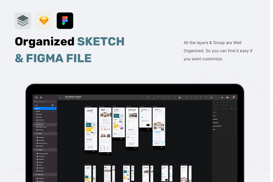This screenshot has height=182, width=273.
Task: Select the Agency page
Action: pos(45,108)
